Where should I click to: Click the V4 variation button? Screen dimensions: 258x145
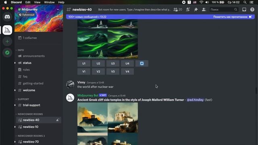pos(127,72)
